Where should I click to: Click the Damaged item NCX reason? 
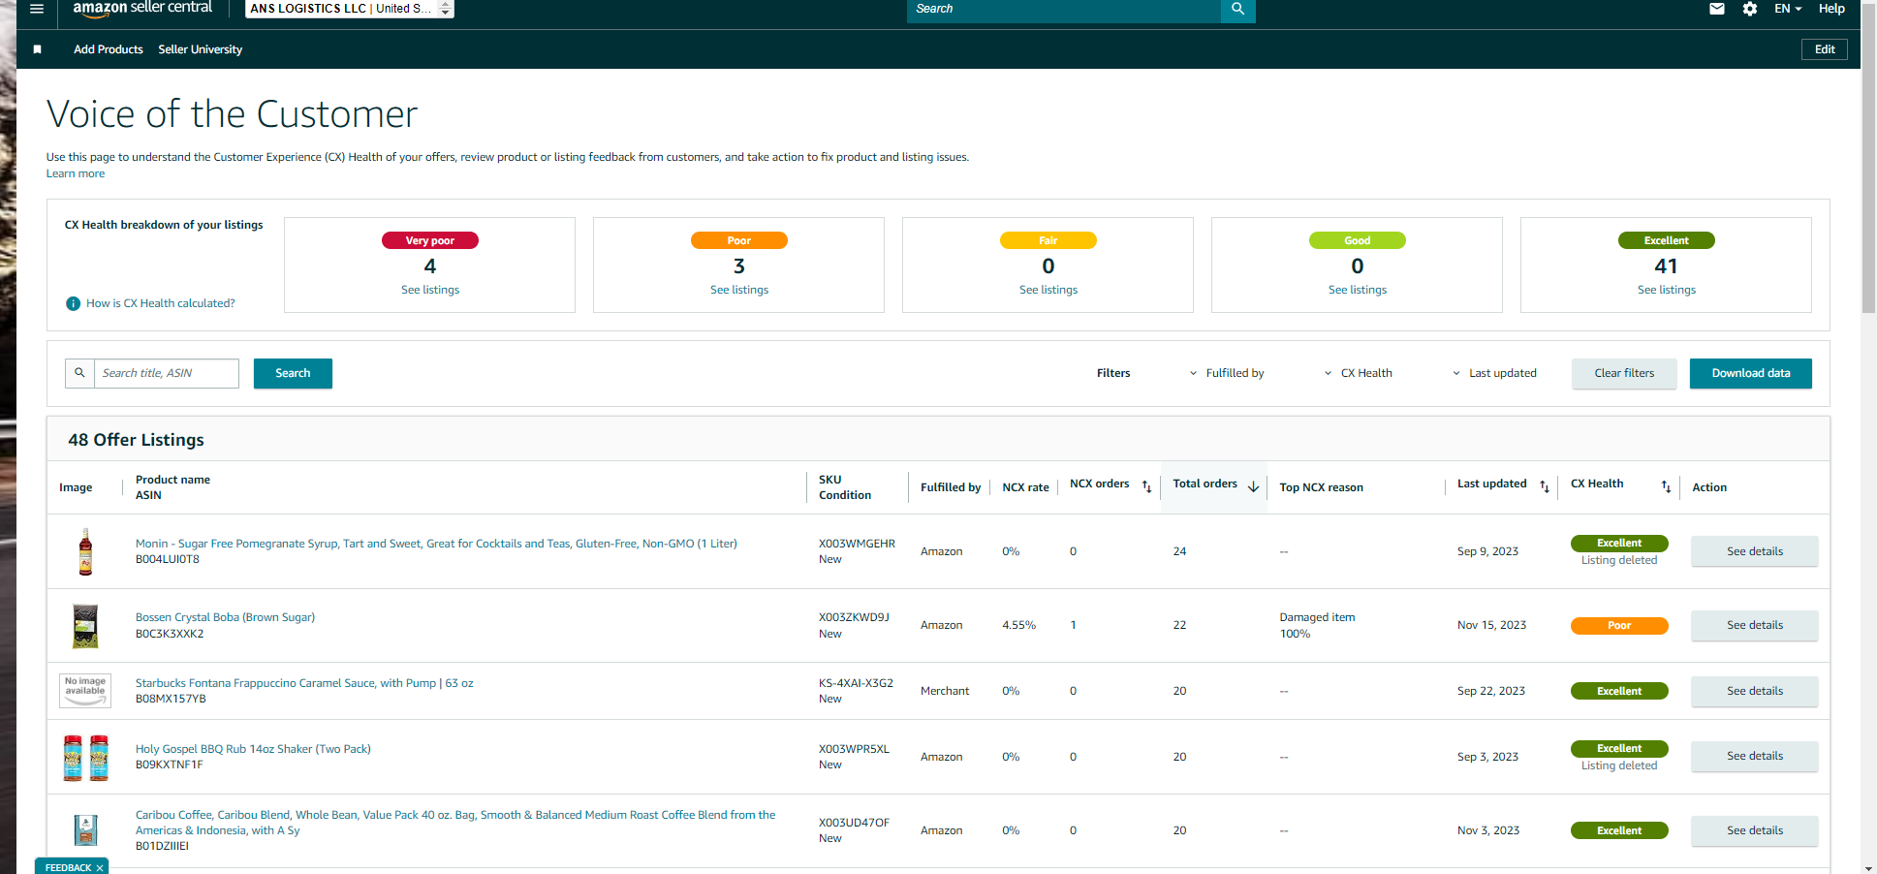1317,617
